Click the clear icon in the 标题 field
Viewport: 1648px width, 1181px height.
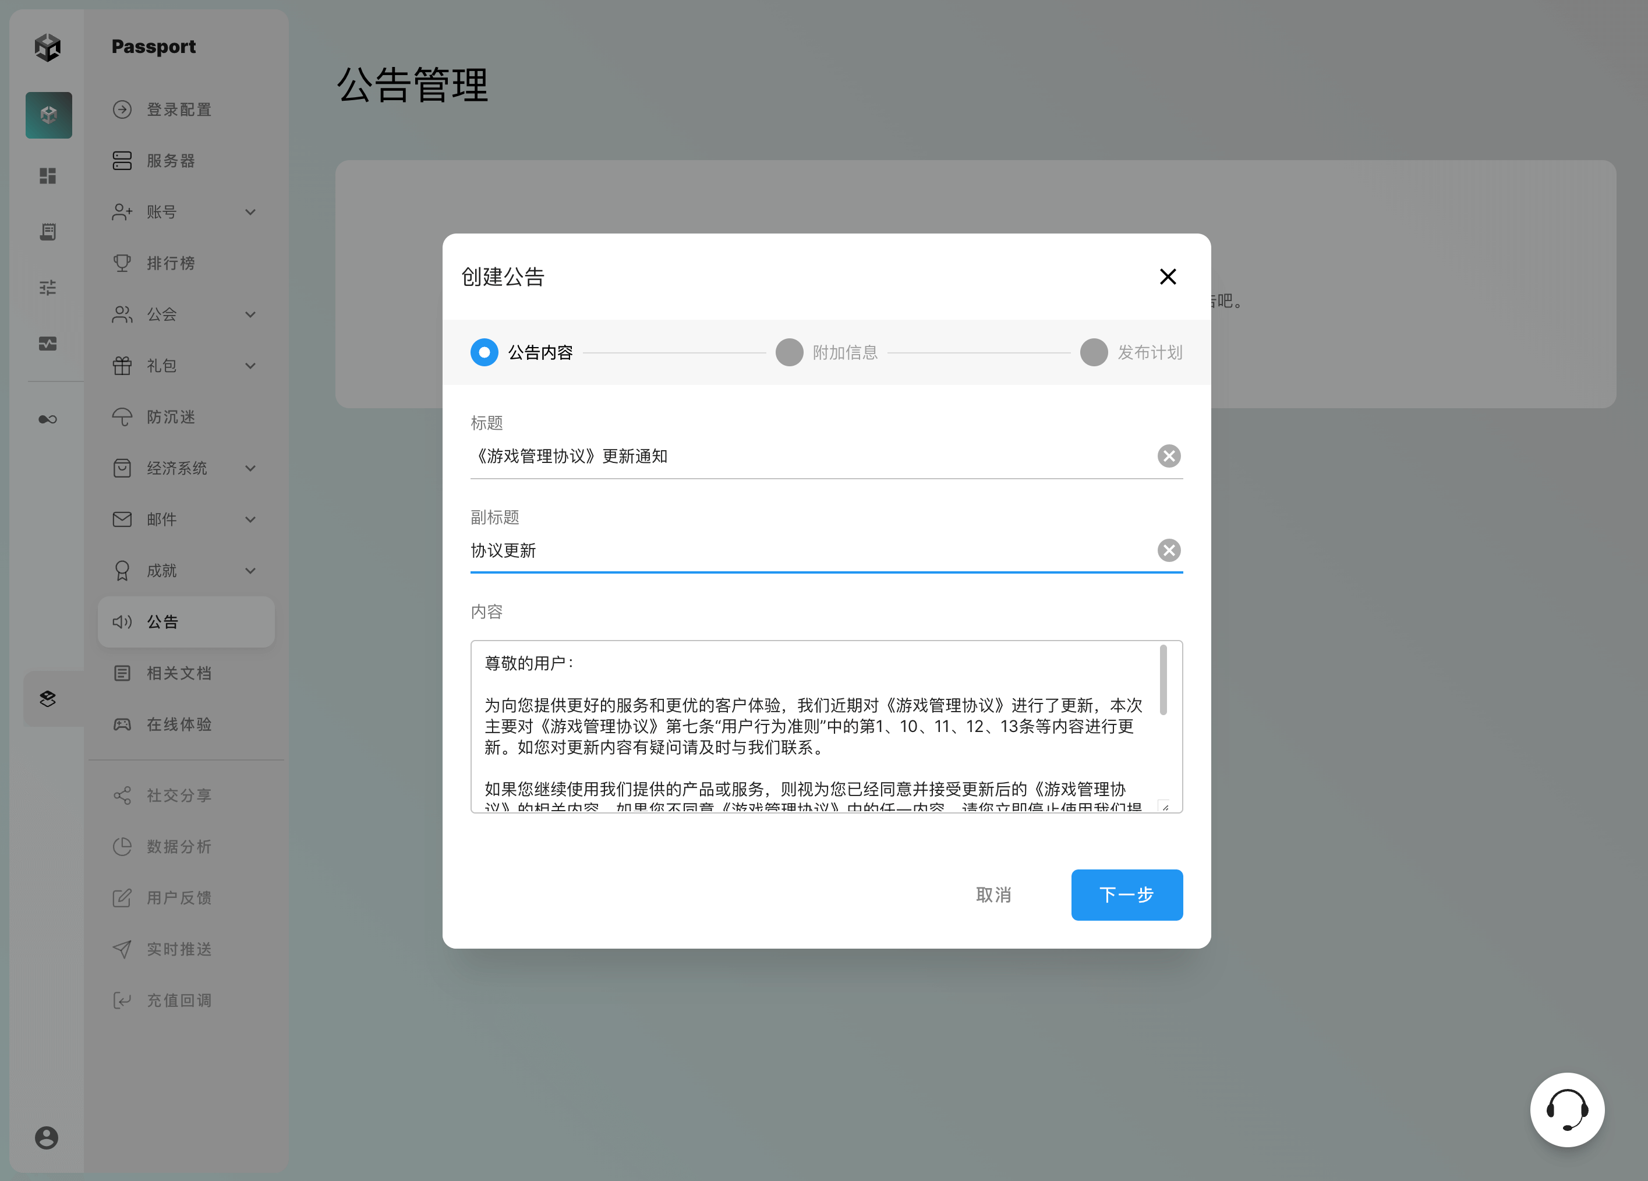pos(1168,455)
